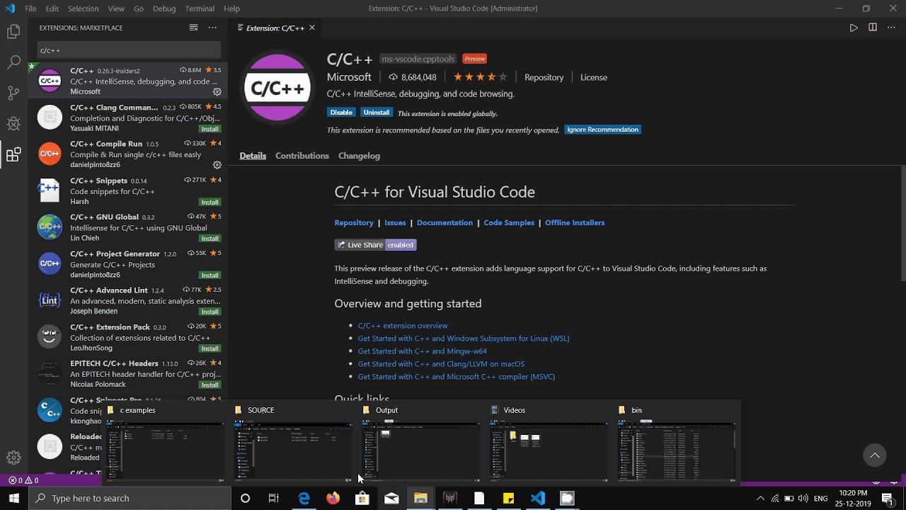The height and width of the screenshot is (510, 906).
Task: Launch Cortana from the taskbar circle
Action: click(x=245, y=498)
